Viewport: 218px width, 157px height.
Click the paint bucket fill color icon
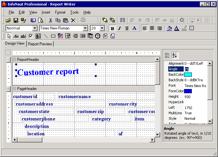point(169,28)
